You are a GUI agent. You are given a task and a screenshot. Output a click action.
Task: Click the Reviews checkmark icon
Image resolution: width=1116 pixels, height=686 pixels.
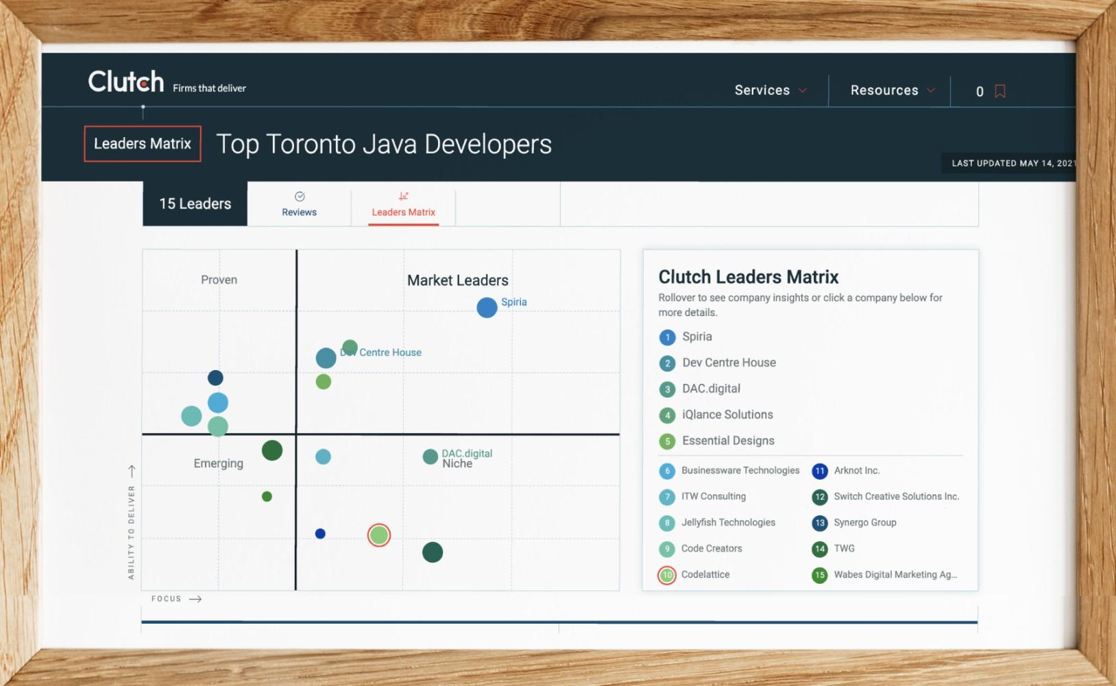tap(300, 197)
